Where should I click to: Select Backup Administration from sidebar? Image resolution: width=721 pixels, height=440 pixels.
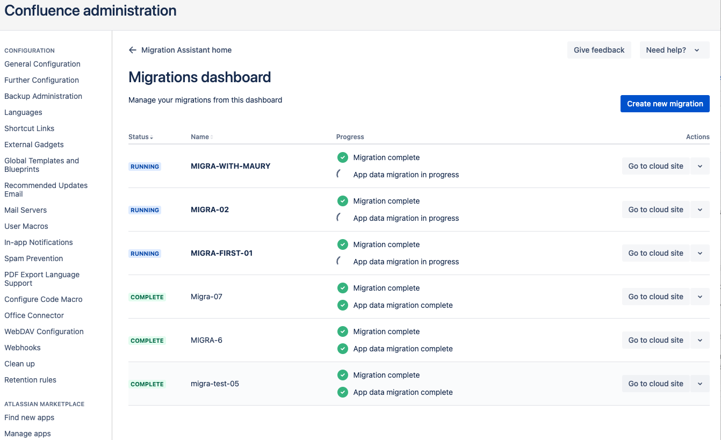pyautogui.click(x=43, y=96)
